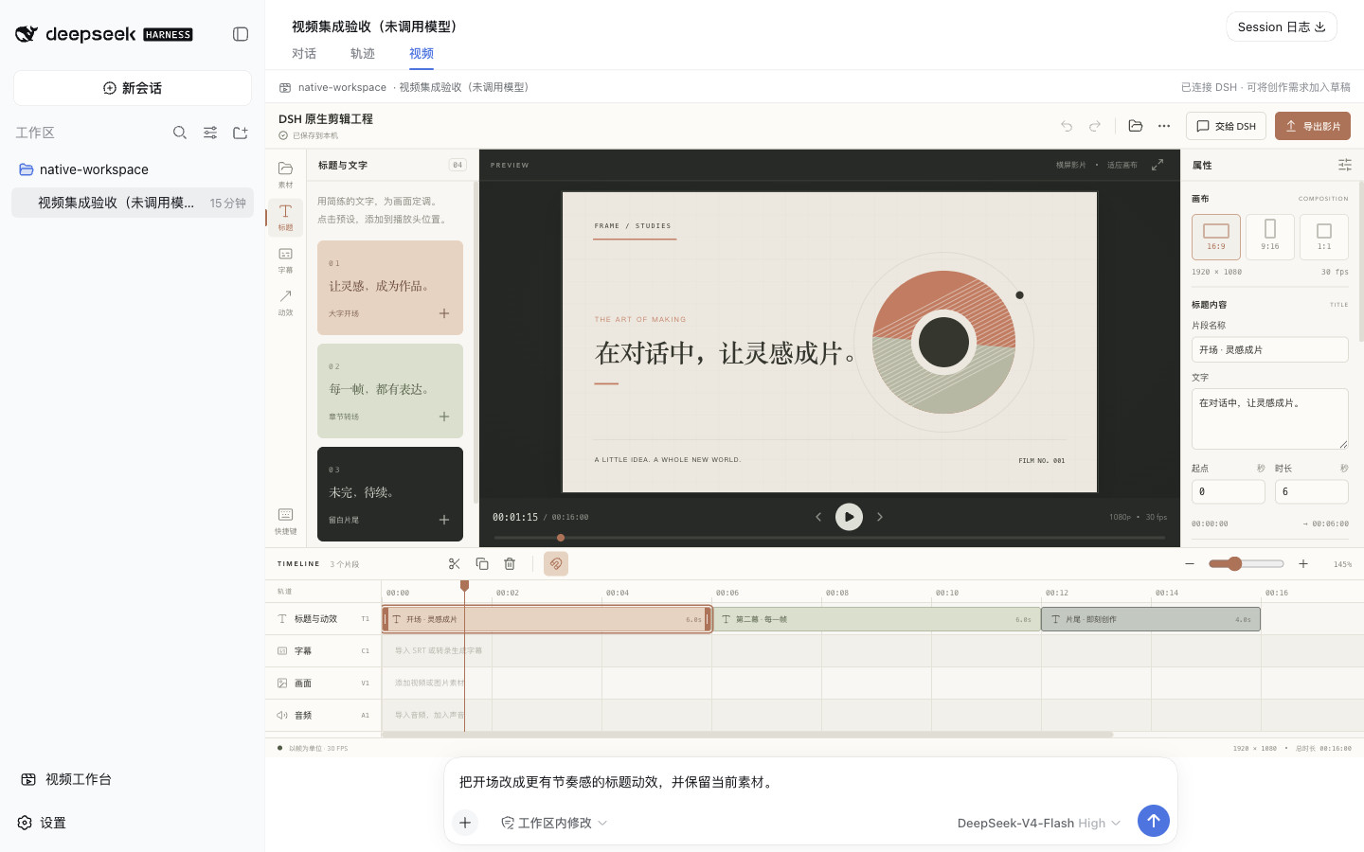
Task: Select the 音频 track header
Action: click(x=323, y=716)
